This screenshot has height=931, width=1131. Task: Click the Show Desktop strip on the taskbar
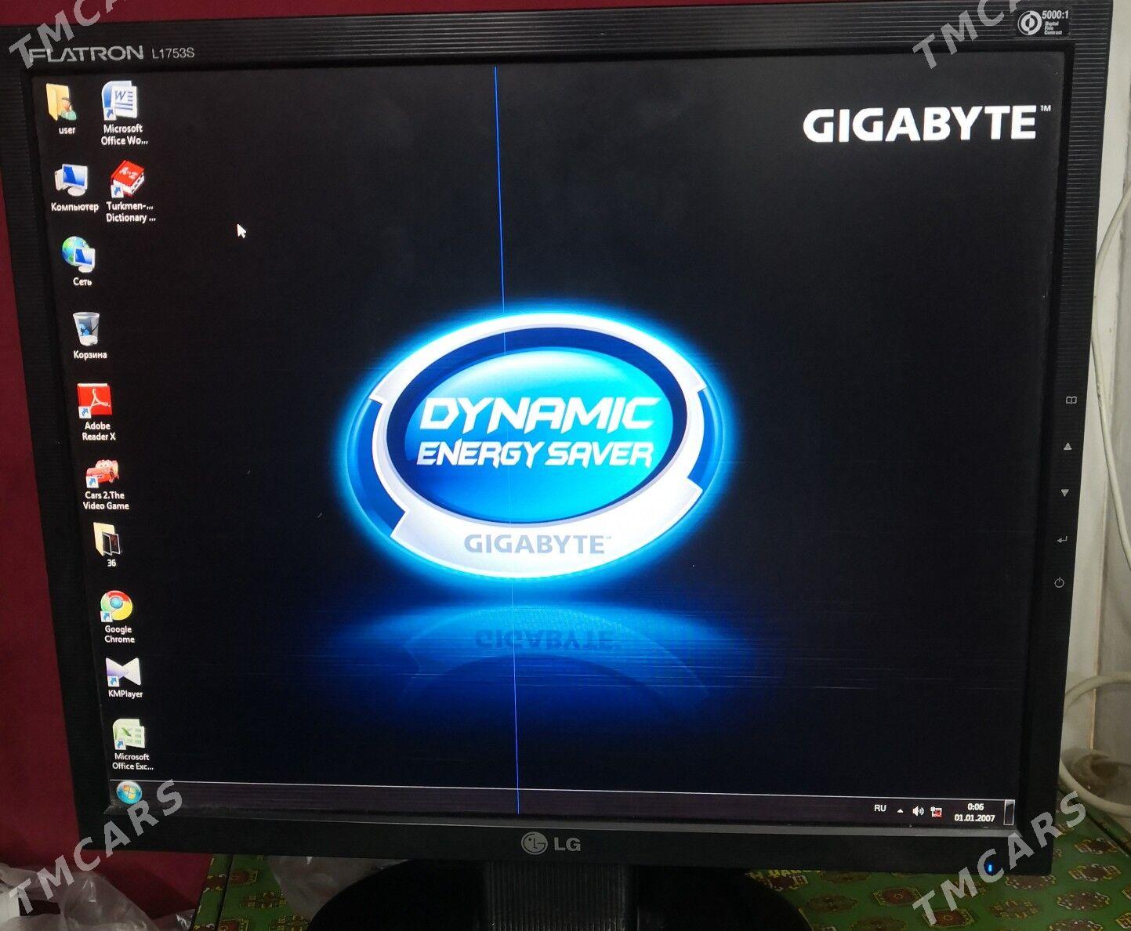pyautogui.click(x=1010, y=813)
